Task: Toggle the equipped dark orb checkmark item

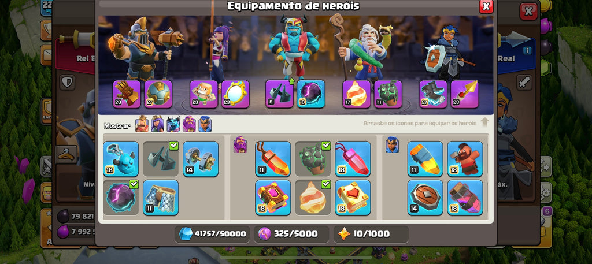Action: 121,198
